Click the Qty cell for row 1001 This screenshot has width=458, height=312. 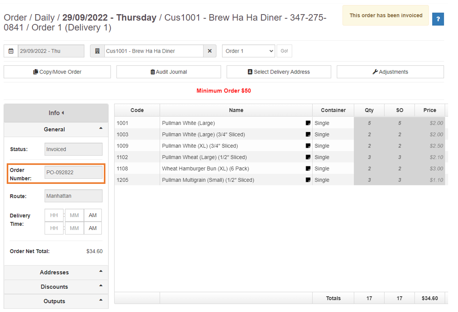[x=369, y=123]
